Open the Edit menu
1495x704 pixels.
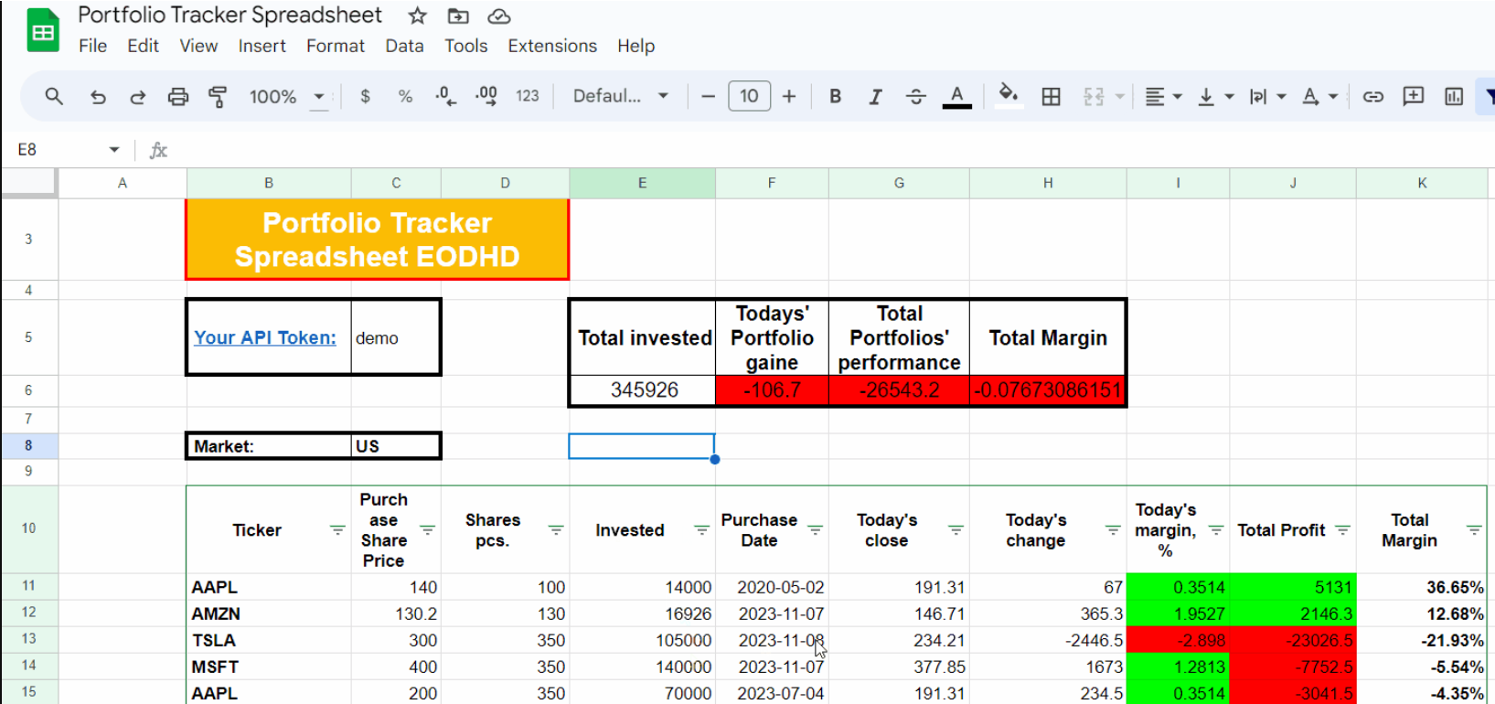click(143, 46)
